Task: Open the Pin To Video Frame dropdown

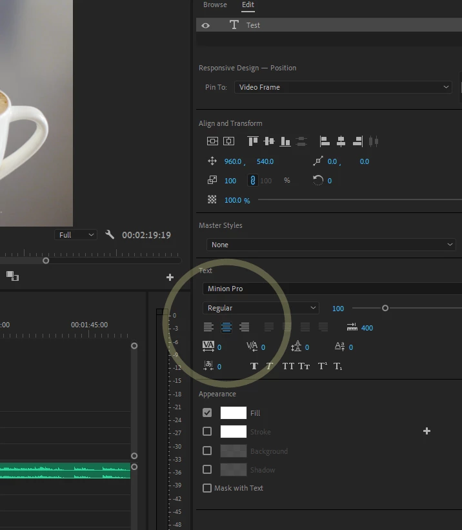Action: pyautogui.click(x=343, y=87)
